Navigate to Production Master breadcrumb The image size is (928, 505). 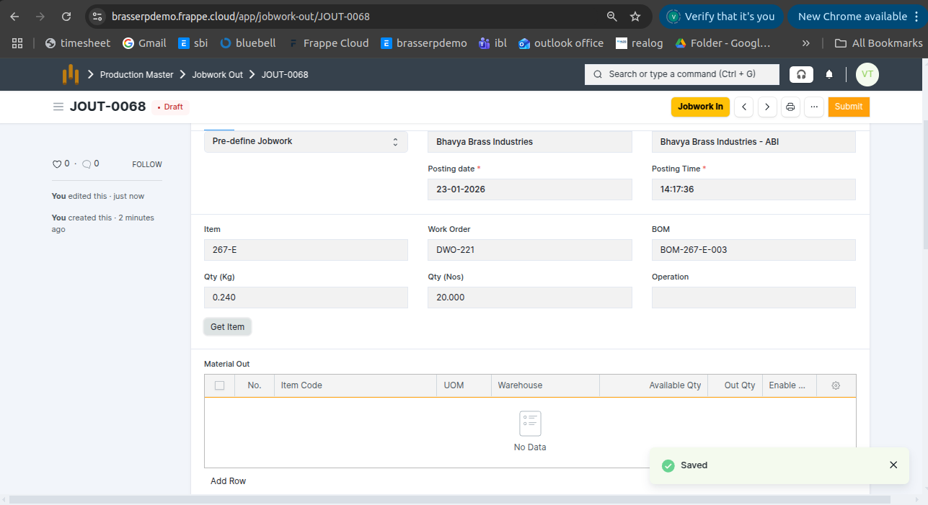coord(136,74)
